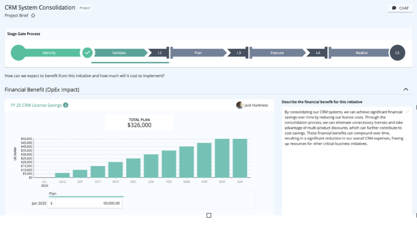Click the TOTAL PLAN $326,000 box
The height and width of the screenshot is (228, 417).
pos(139,123)
